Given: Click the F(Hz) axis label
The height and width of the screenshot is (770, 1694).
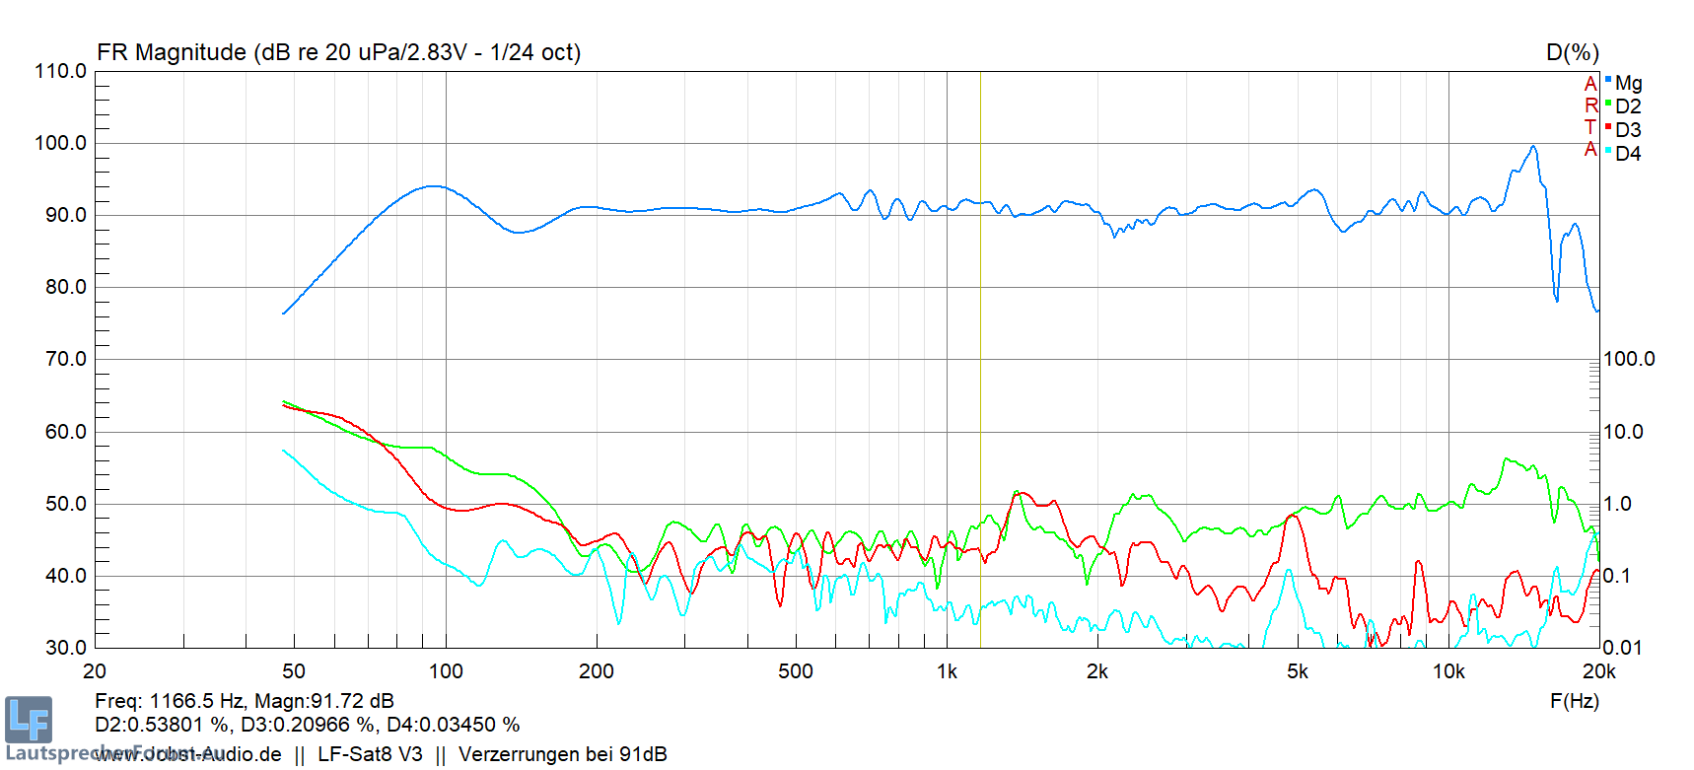Looking at the screenshot, I should point(1574,701).
